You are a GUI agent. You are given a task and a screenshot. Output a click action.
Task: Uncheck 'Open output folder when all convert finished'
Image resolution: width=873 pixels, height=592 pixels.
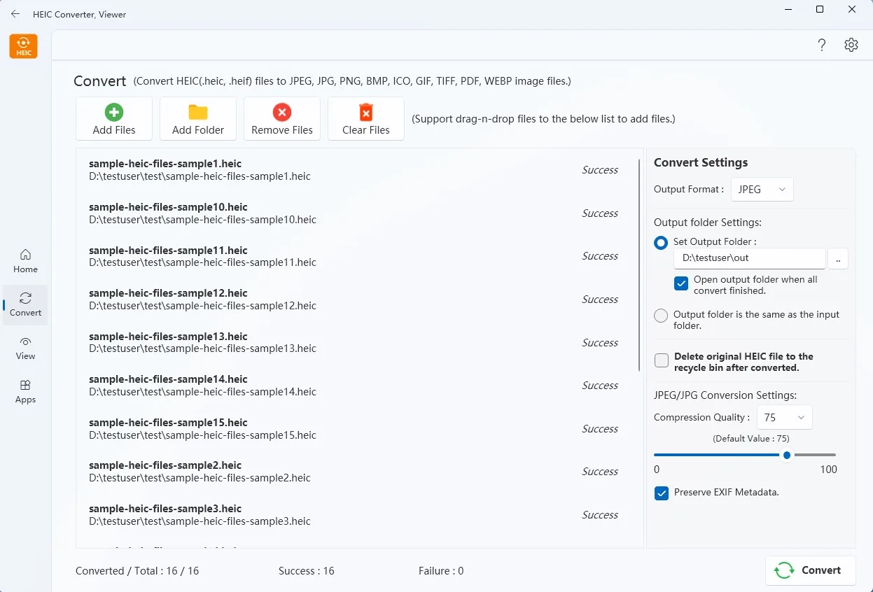click(x=681, y=283)
